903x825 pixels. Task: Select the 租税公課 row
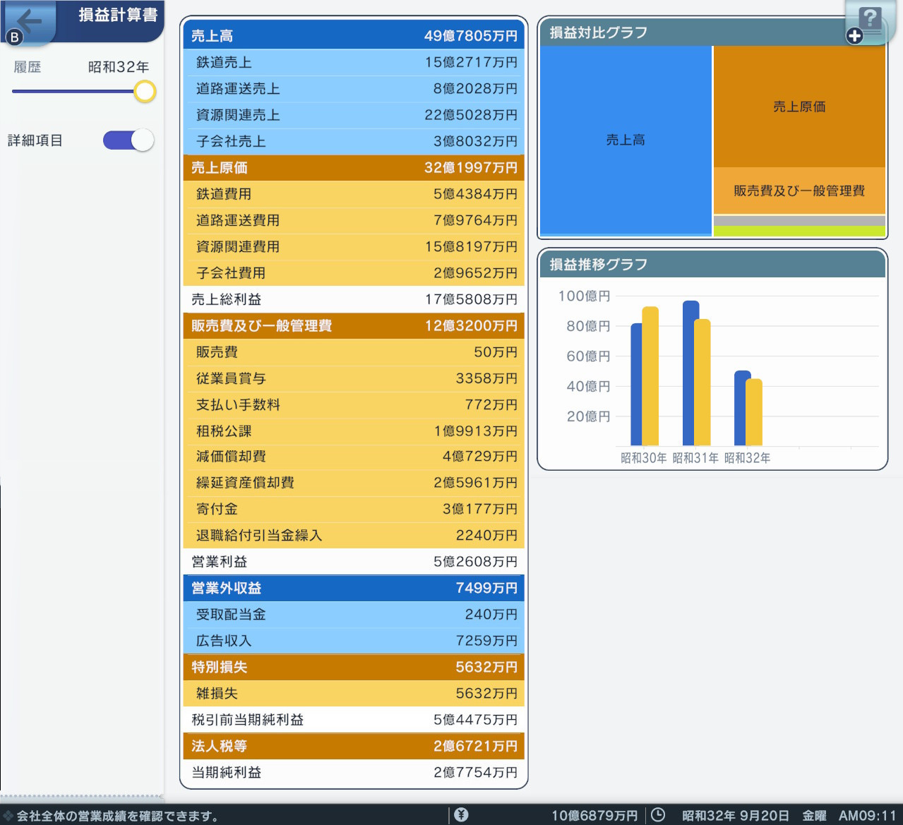click(354, 431)
